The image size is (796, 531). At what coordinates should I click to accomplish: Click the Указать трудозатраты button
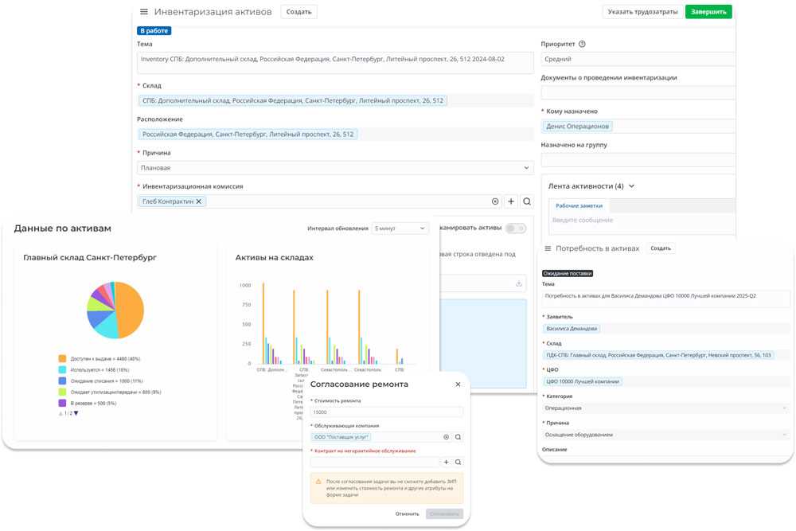click(642, 12)
